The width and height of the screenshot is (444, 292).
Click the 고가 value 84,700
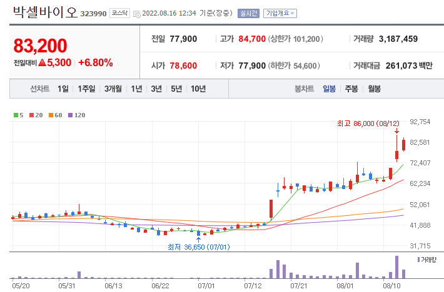(x=252, y=39)
